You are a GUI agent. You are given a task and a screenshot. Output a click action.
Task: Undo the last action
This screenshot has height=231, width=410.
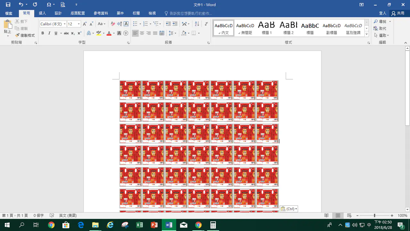pyautogui.click(x=21, y=4)
